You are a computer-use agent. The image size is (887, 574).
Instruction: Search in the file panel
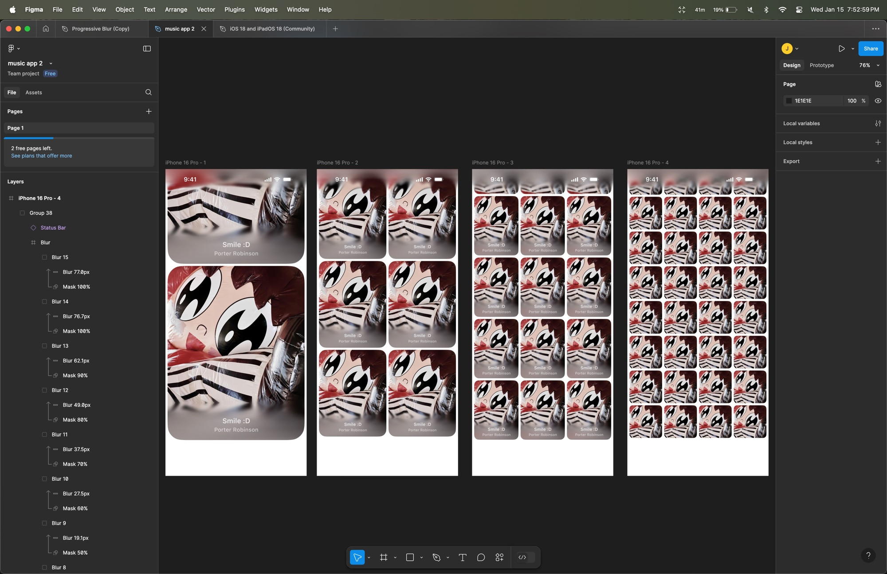(x=149, y=92)
